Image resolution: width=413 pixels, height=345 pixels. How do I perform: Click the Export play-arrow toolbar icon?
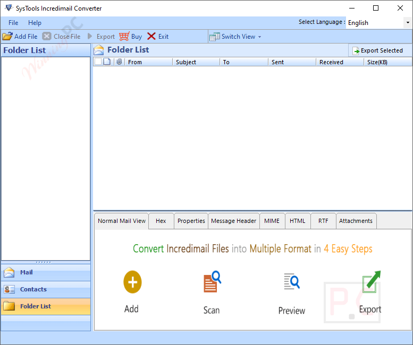89,36
